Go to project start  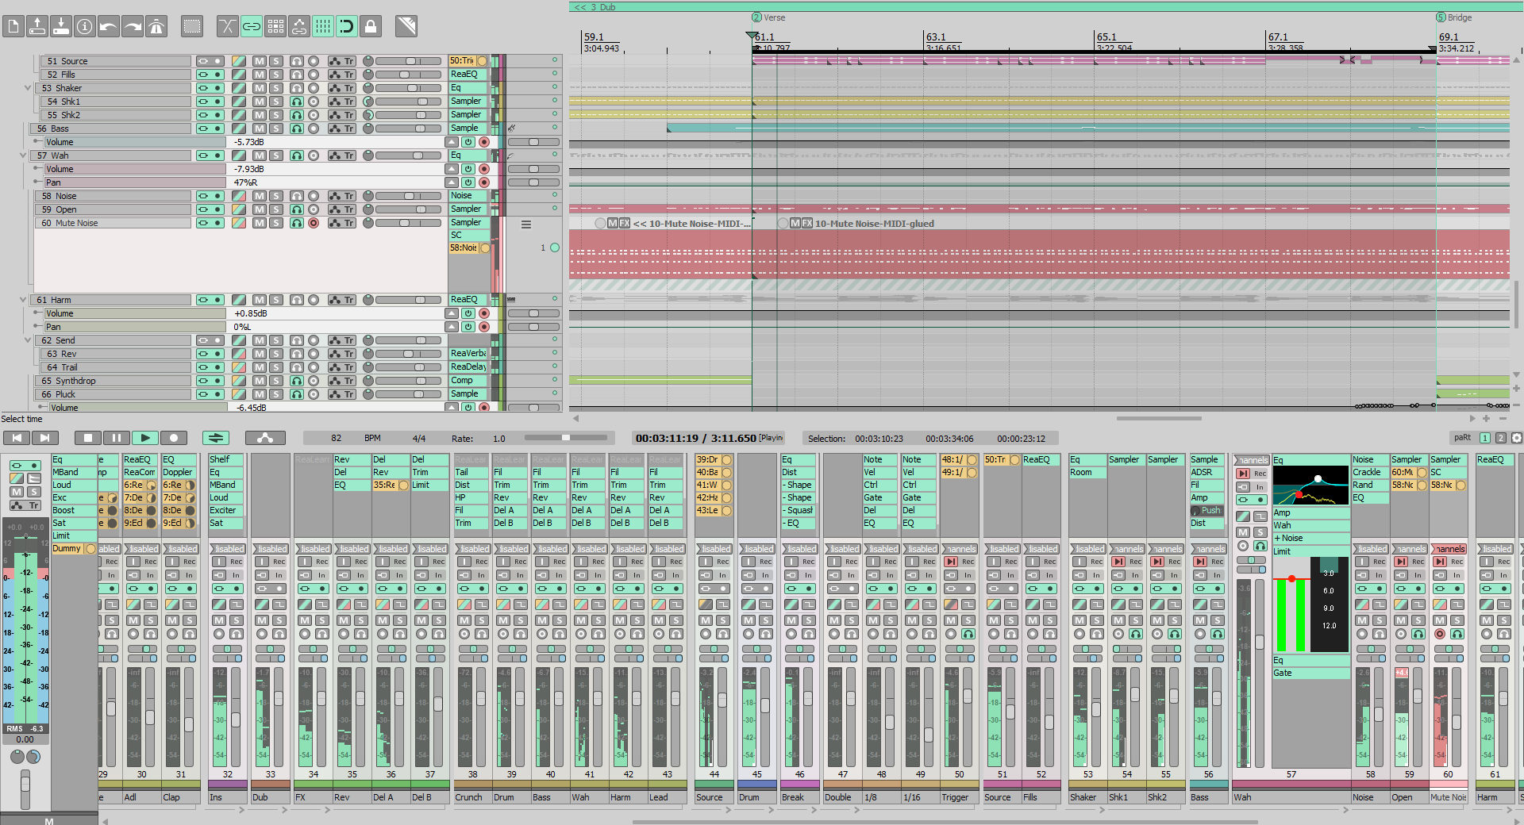(17, 438)
